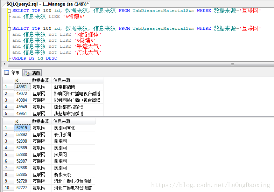
Task: Select row header 10 of second results grid
Action: pyautogui.click(x=8, y=188)
